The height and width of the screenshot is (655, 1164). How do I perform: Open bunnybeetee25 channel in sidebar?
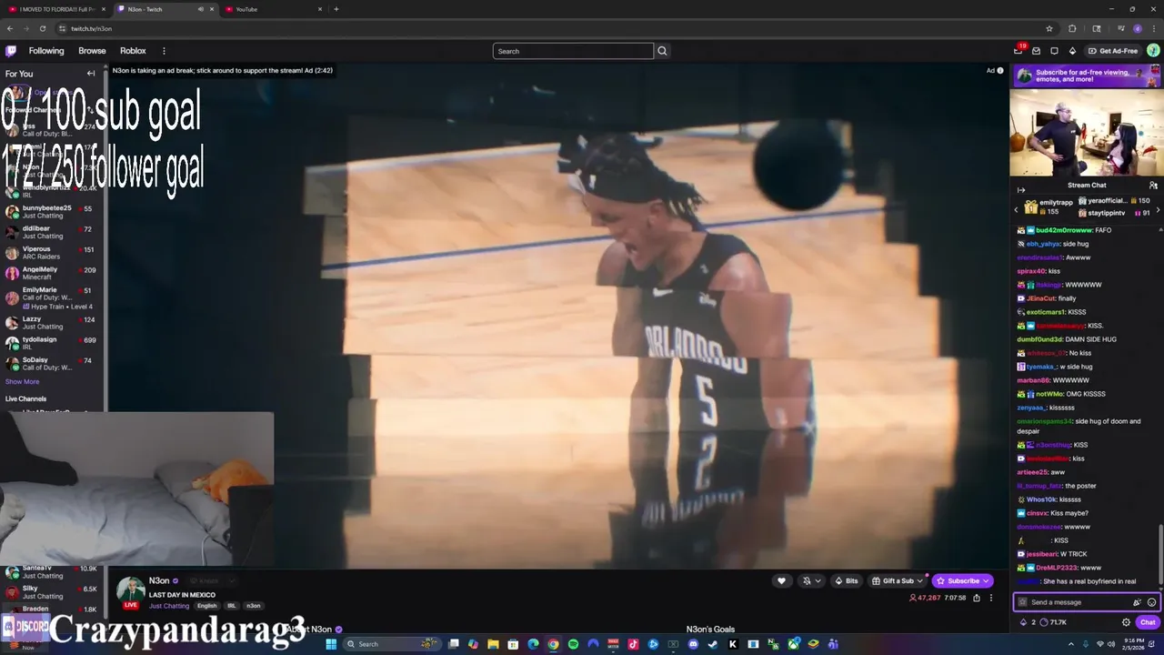pyautogui.click(x=52, y=212)
